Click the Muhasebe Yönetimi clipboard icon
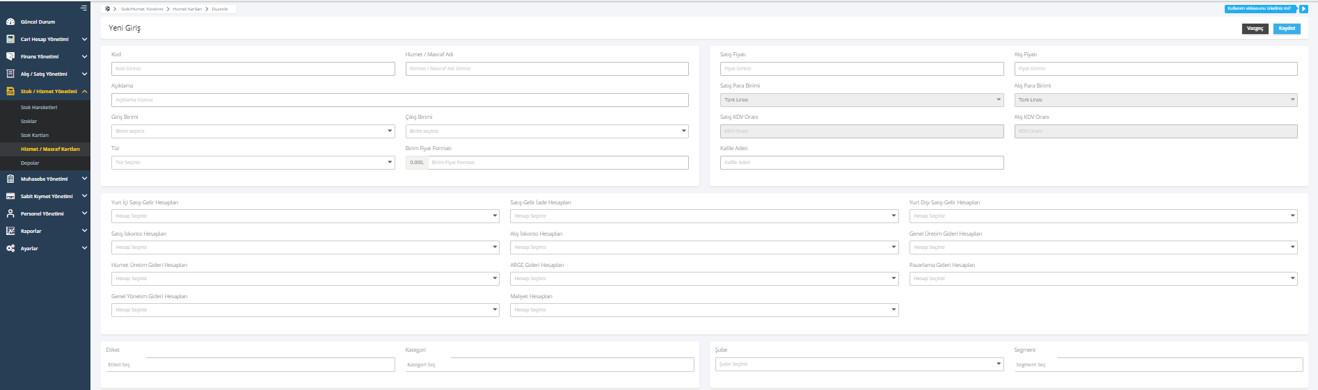 pos(10,179)
